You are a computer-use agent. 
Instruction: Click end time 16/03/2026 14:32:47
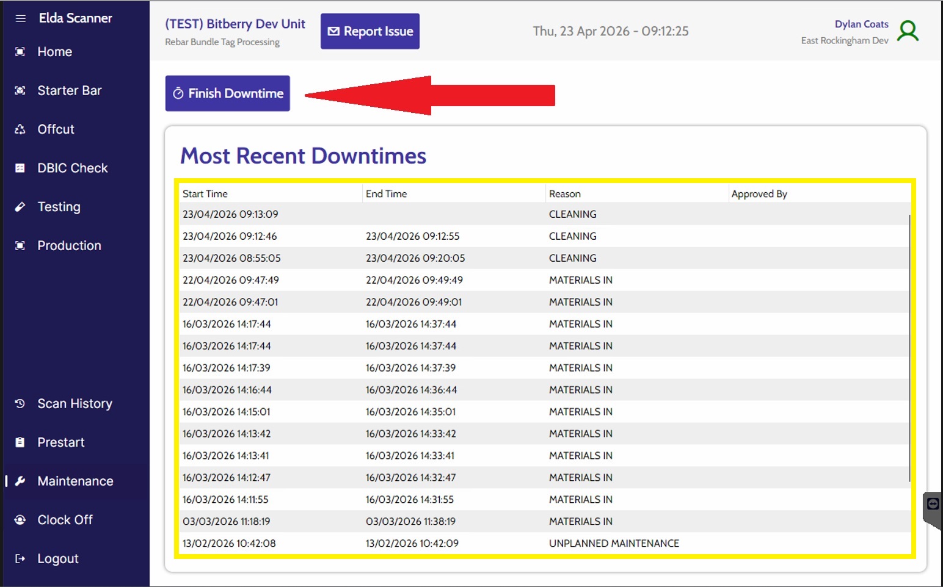tap(411, 478)
